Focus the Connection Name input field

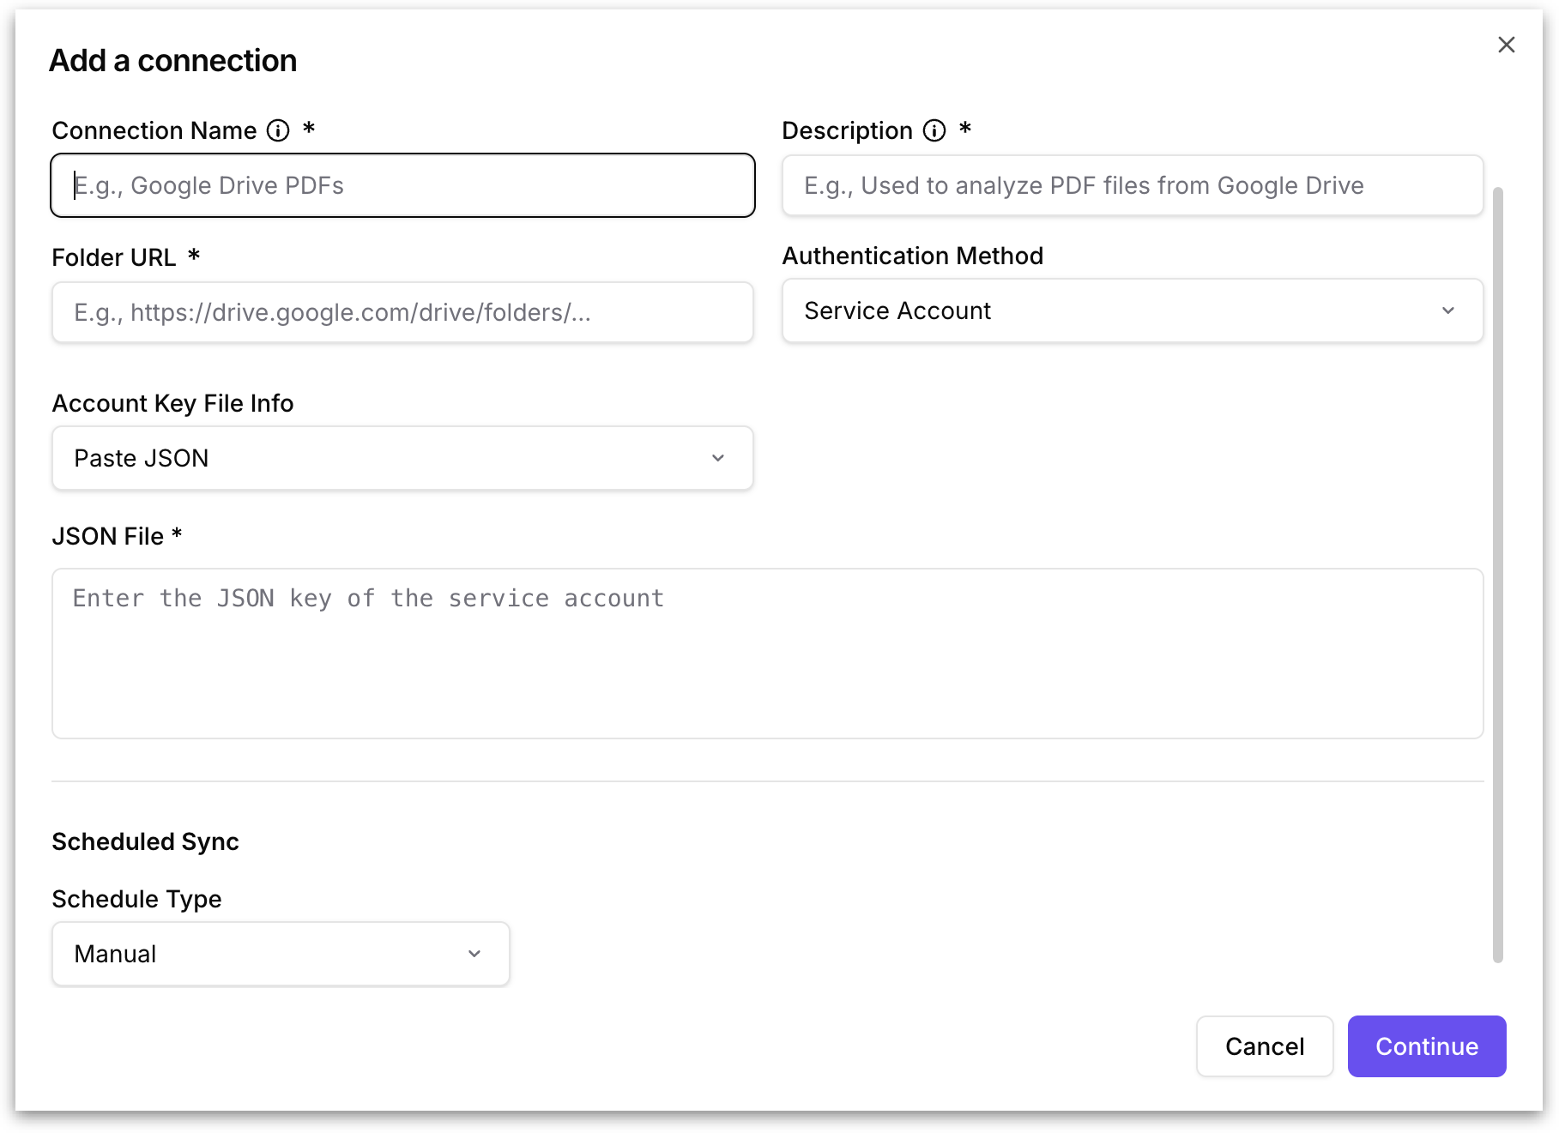click(x=402, y=185)
